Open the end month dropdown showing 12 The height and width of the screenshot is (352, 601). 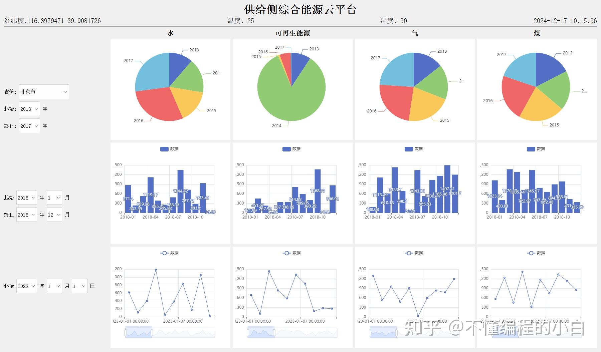coord(54,215)
